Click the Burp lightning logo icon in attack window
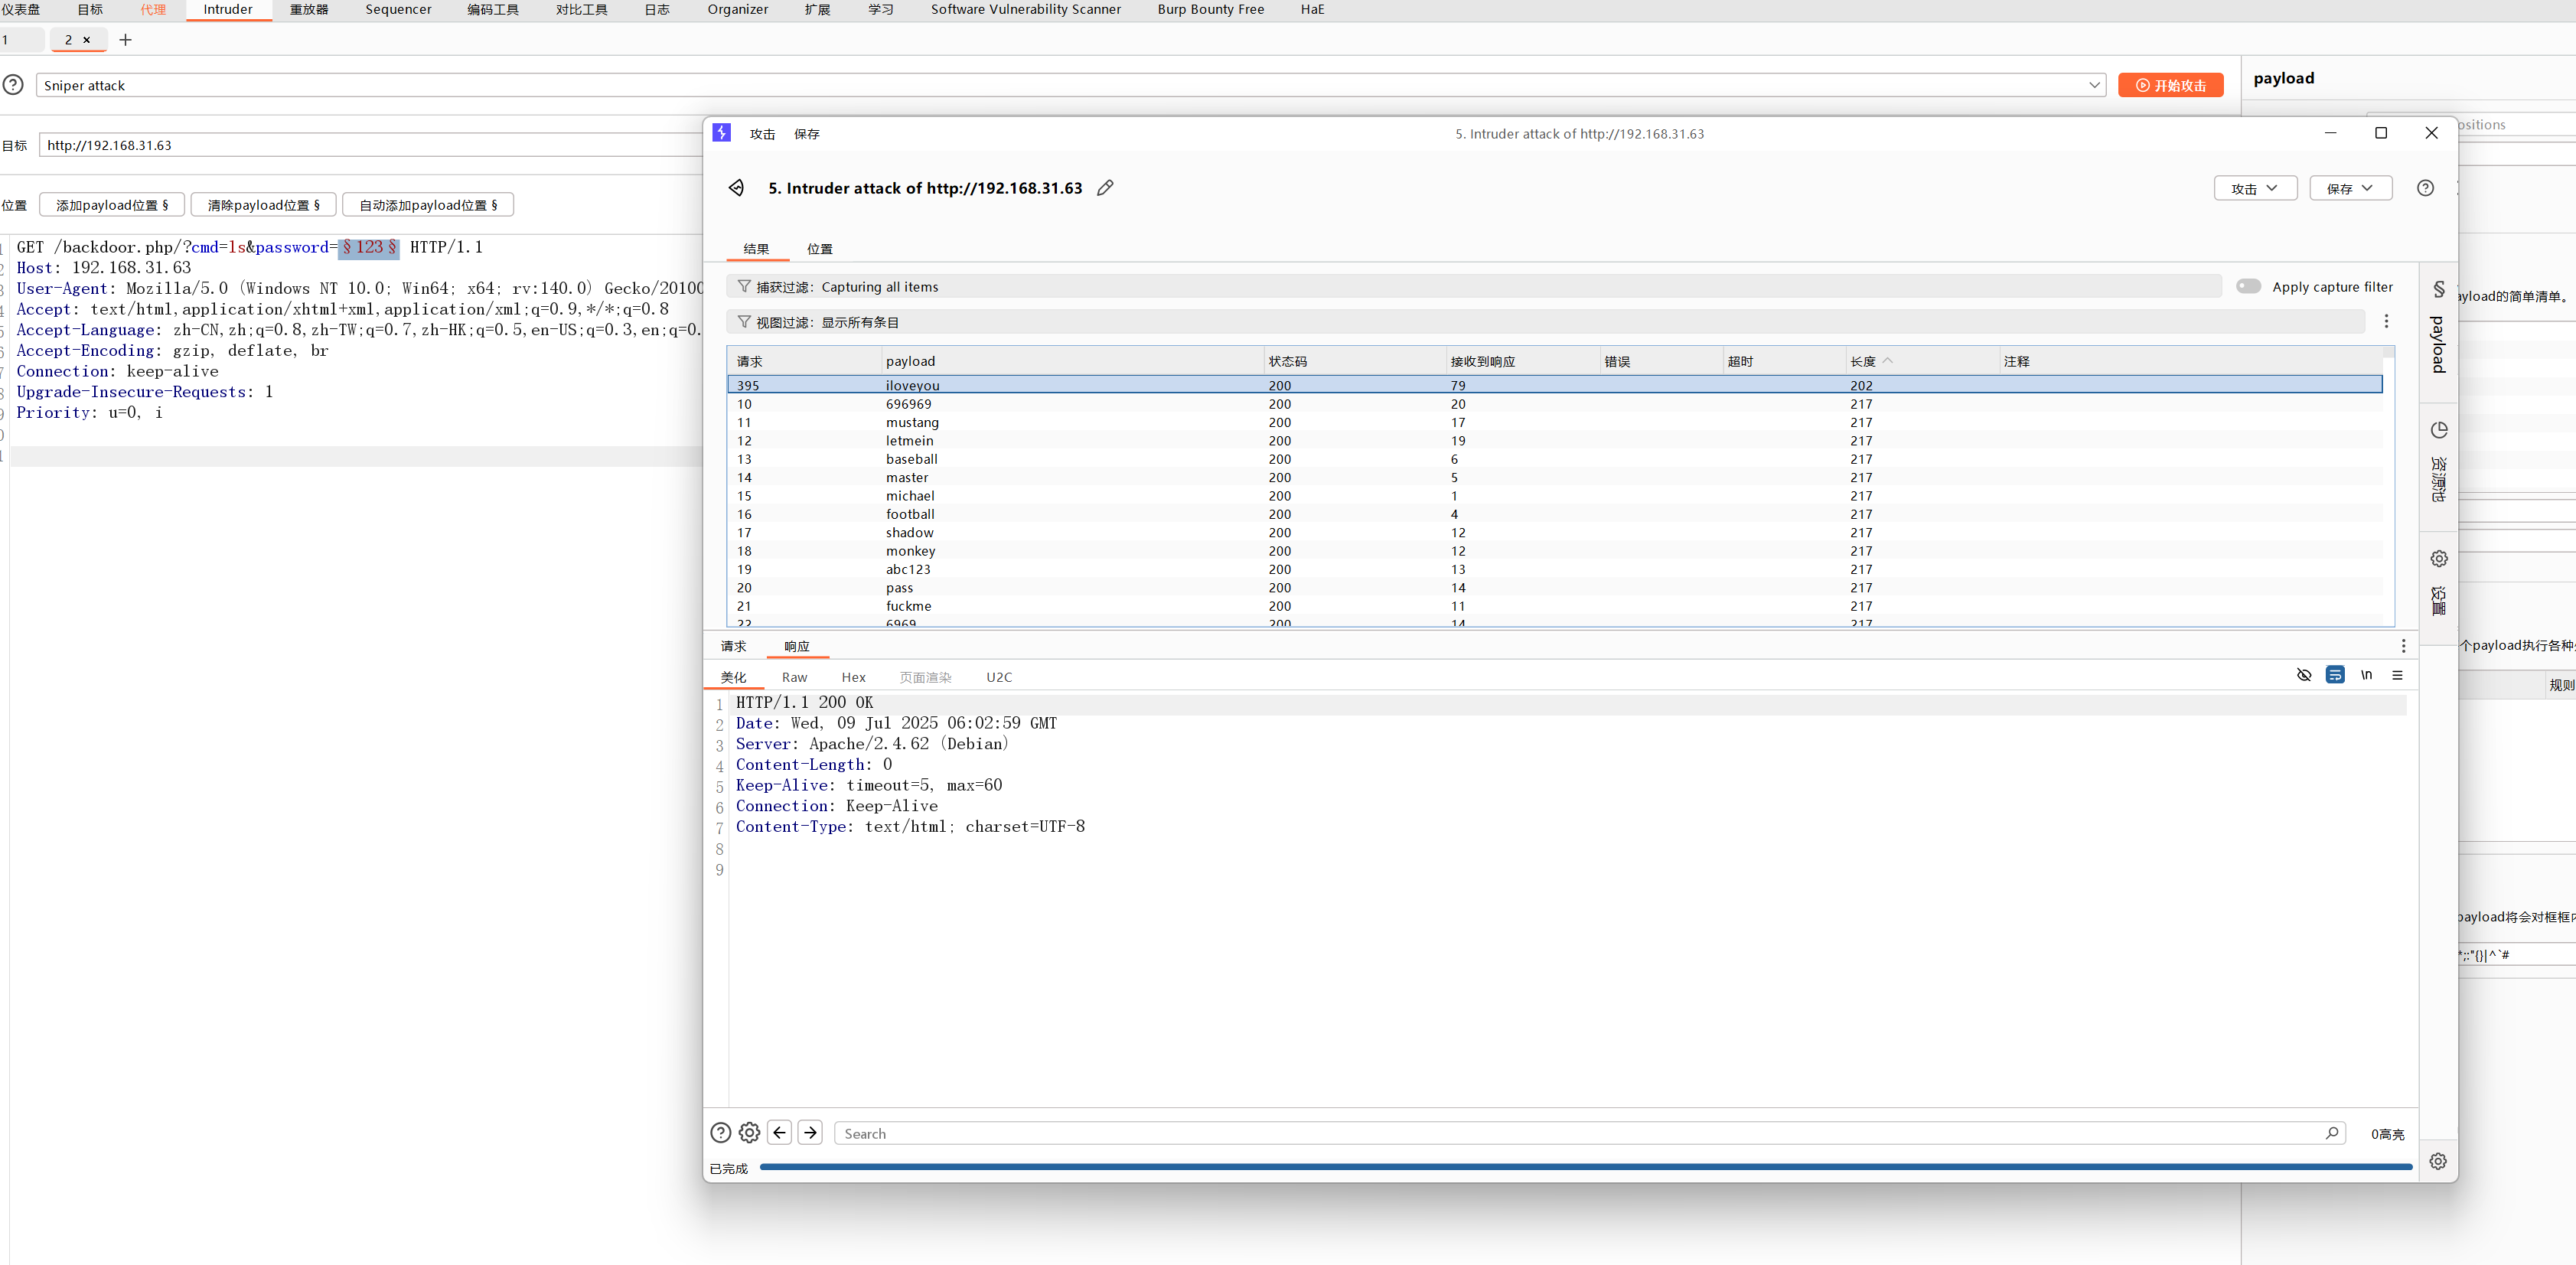 [x=721, y=133]
